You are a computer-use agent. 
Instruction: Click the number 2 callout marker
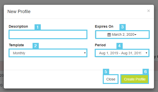point(36,46)
